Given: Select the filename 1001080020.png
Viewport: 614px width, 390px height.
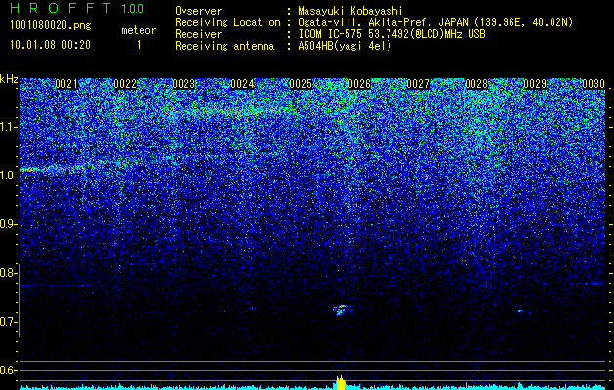Looking at the screenshot, I should (x=51, y=25).
